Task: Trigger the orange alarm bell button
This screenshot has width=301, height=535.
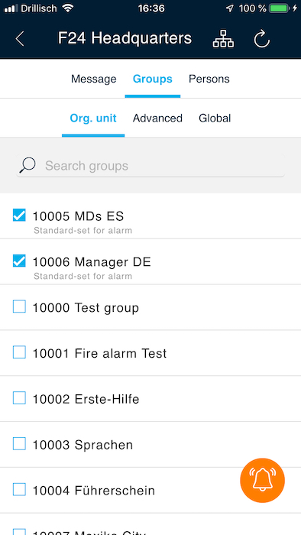Action: point(262,481)
